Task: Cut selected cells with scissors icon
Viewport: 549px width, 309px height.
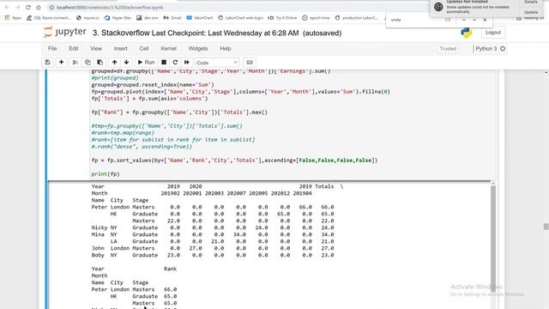Action: (75, 63)
